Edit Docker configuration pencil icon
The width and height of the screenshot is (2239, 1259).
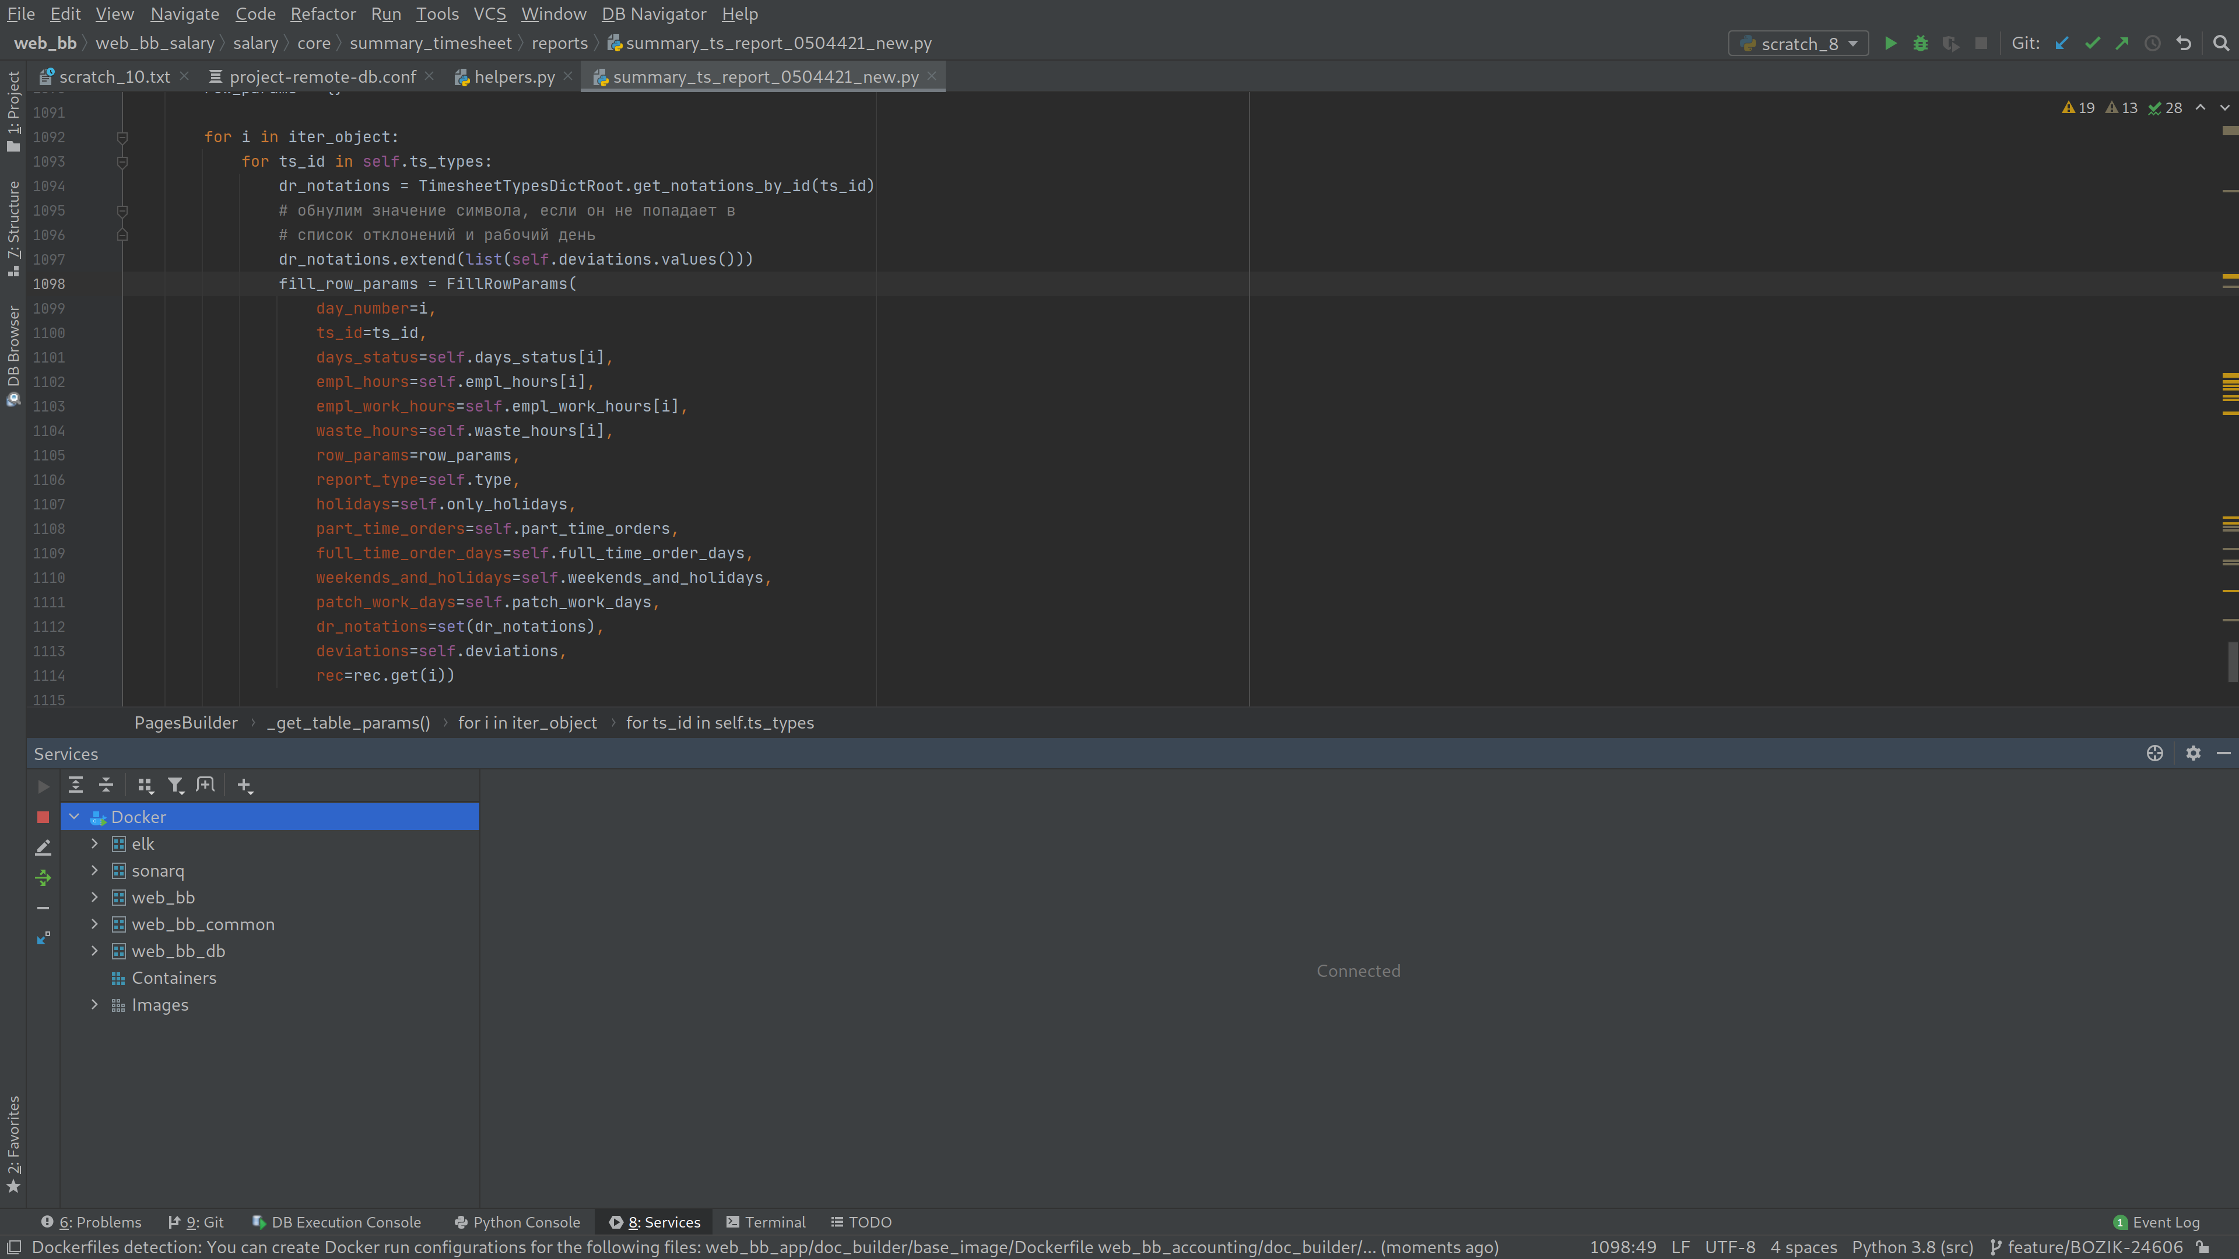tap(44, 847)
